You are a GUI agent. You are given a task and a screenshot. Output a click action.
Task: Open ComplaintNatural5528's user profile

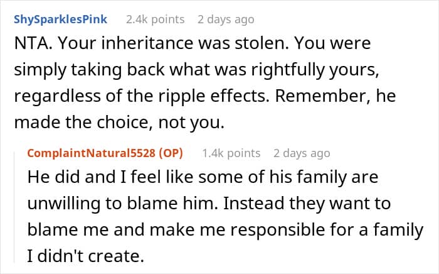click(92, 153)
